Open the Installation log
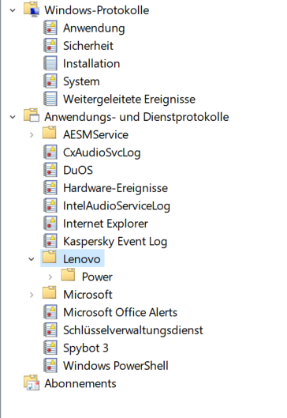 tap(91, 64)
